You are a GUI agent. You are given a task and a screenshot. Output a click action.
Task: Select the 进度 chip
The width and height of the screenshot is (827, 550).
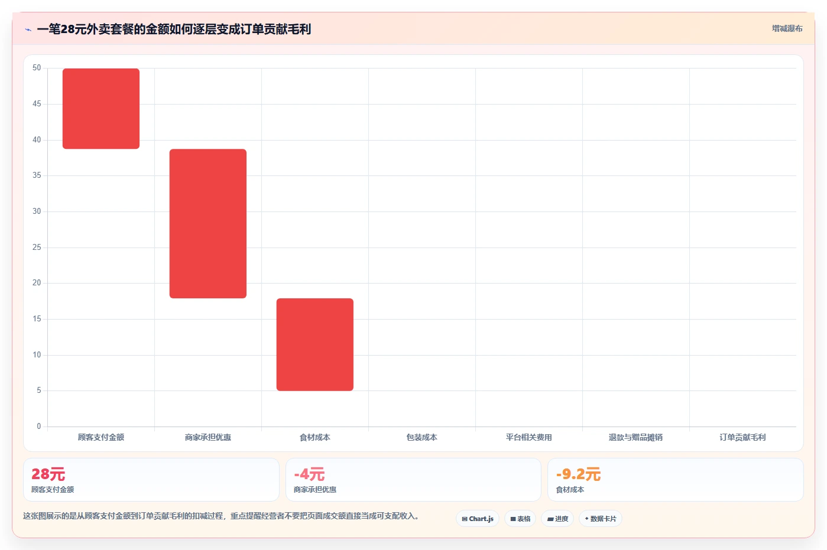pyautogui.click(x=557, y=519)
